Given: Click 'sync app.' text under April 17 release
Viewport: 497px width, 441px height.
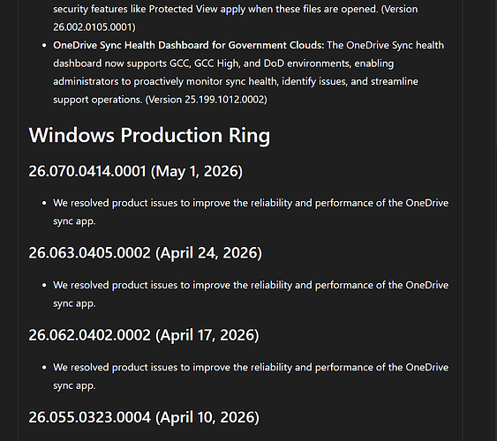Looking at the screenshot, I should (x=74, y=386).
